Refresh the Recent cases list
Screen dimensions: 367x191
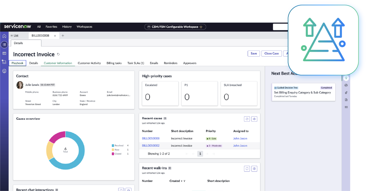point(247,119)
